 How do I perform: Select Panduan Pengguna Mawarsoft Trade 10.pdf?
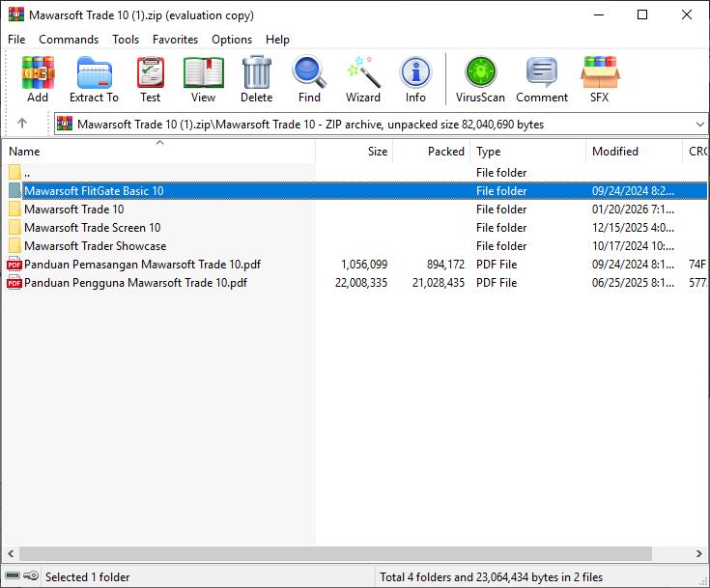135,283
